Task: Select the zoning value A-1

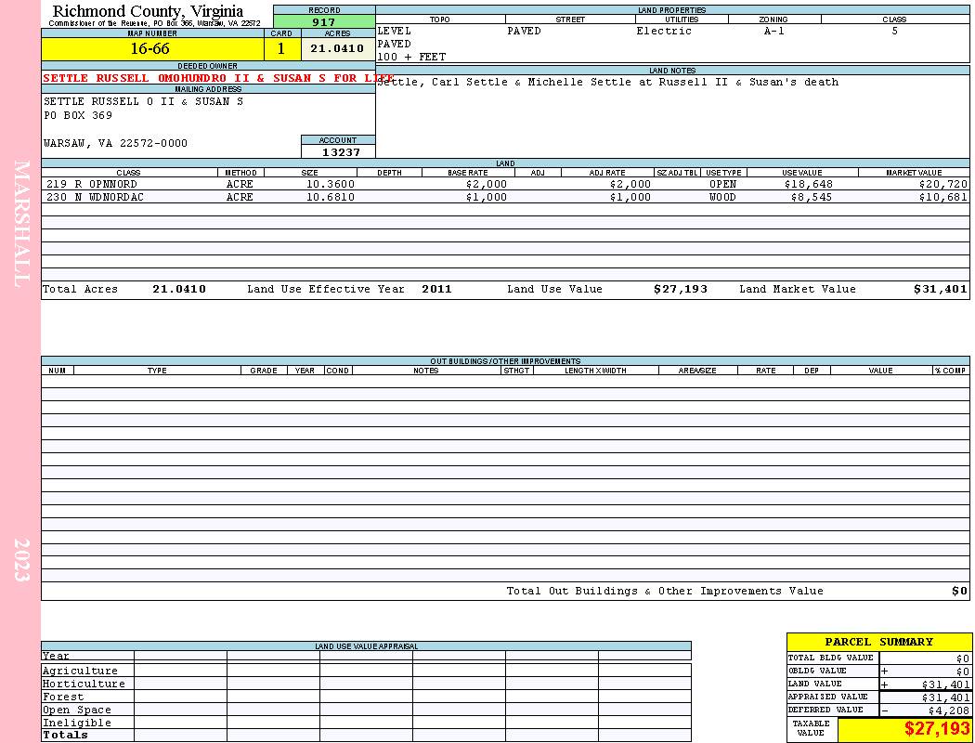Action: coord(773,31)
